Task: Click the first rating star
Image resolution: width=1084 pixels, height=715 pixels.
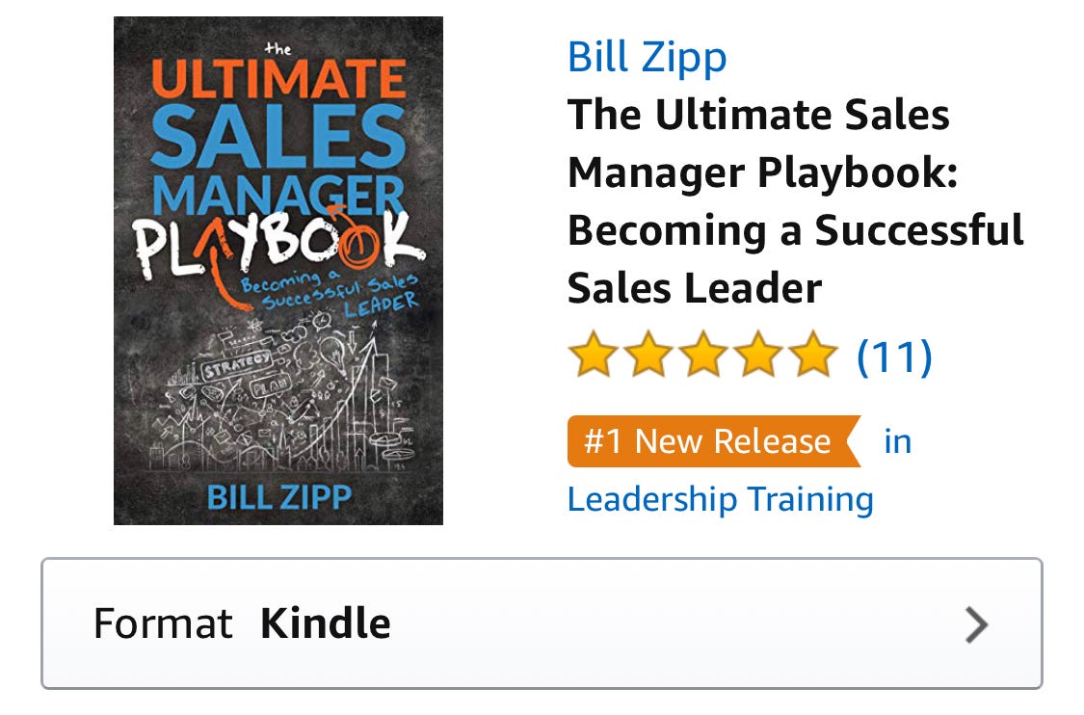Action: 594,354
